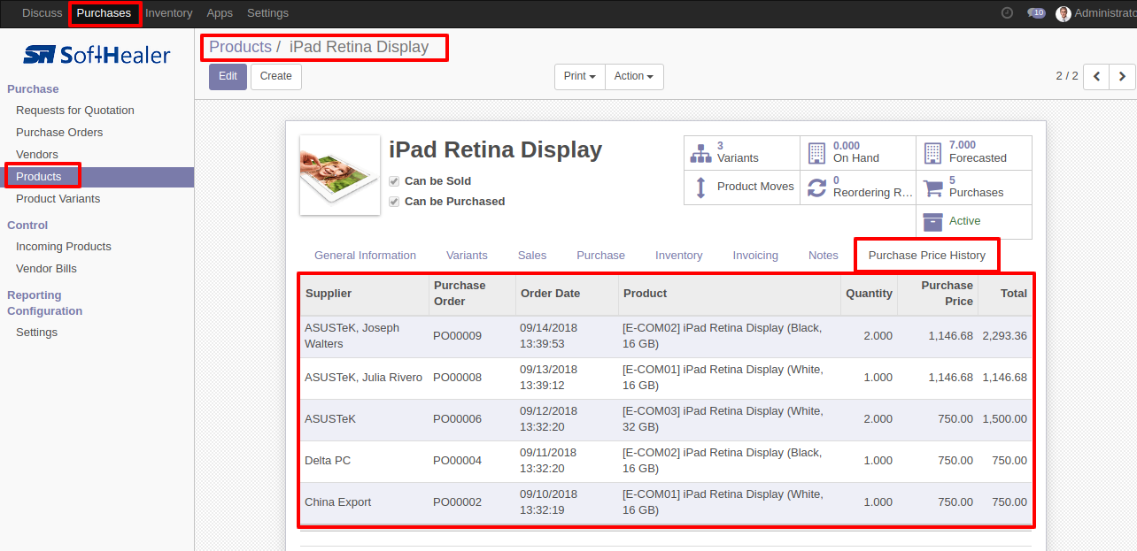The image size is (1137, 551).
Task: Click the Reordering Rules refresh icon
Action: [x=816, y=187]
